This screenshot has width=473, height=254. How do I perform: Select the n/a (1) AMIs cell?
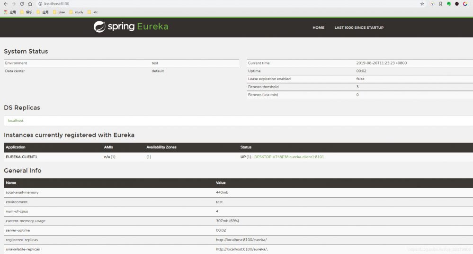click(109, 157)
